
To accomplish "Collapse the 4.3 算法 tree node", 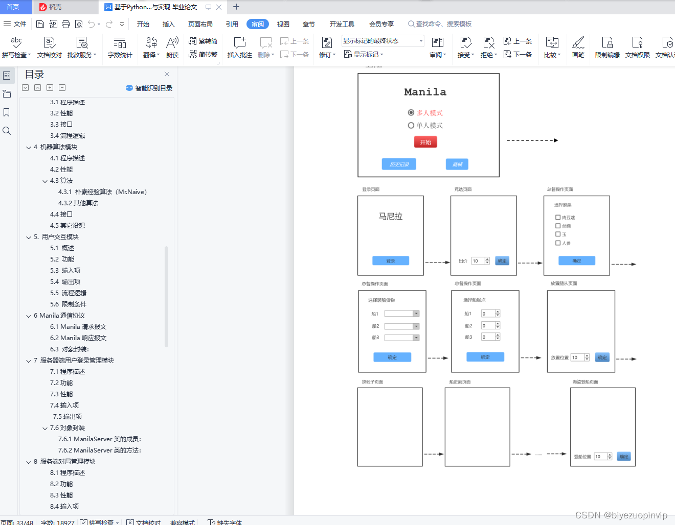I will pyautogui.click(x=45, y=181).
